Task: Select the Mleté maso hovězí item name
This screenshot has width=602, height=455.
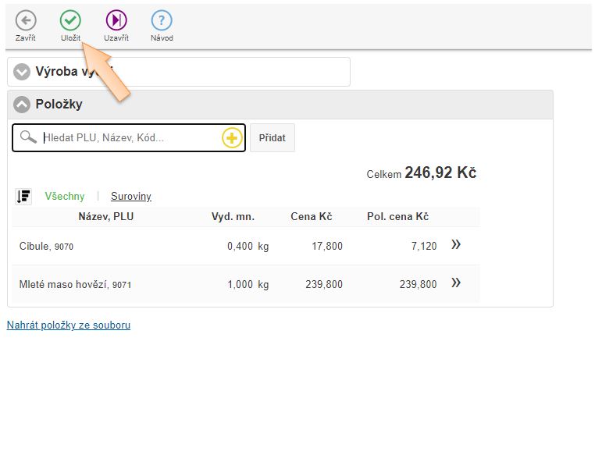Action: click(64, 285)
